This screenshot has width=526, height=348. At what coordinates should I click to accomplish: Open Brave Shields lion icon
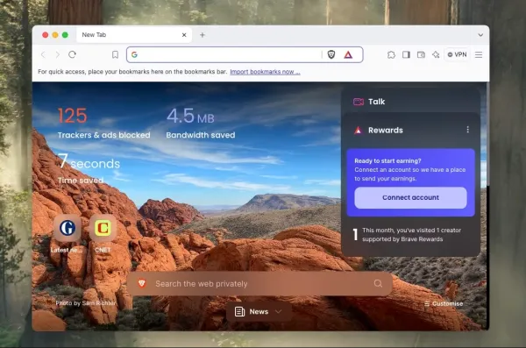(x=331, y=54)
